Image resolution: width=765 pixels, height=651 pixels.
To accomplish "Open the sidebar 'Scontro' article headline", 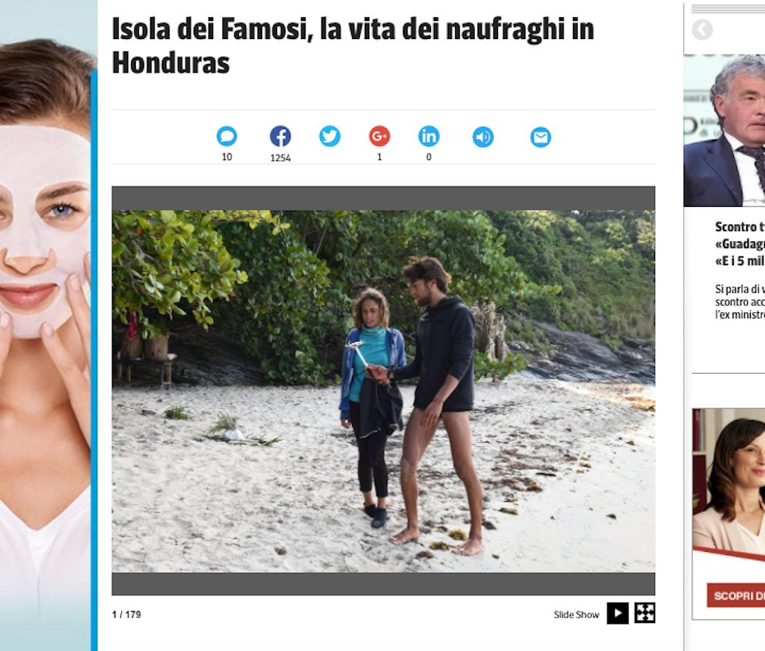I will pyautogui.click(x=740, y=244).
